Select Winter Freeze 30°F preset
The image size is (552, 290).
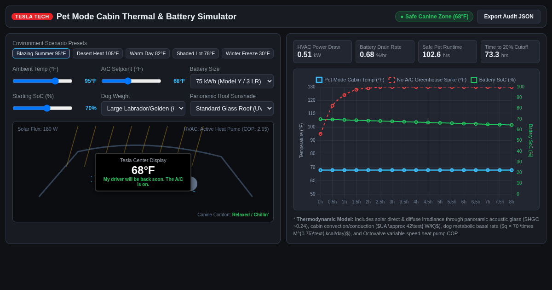coord(247,53)
